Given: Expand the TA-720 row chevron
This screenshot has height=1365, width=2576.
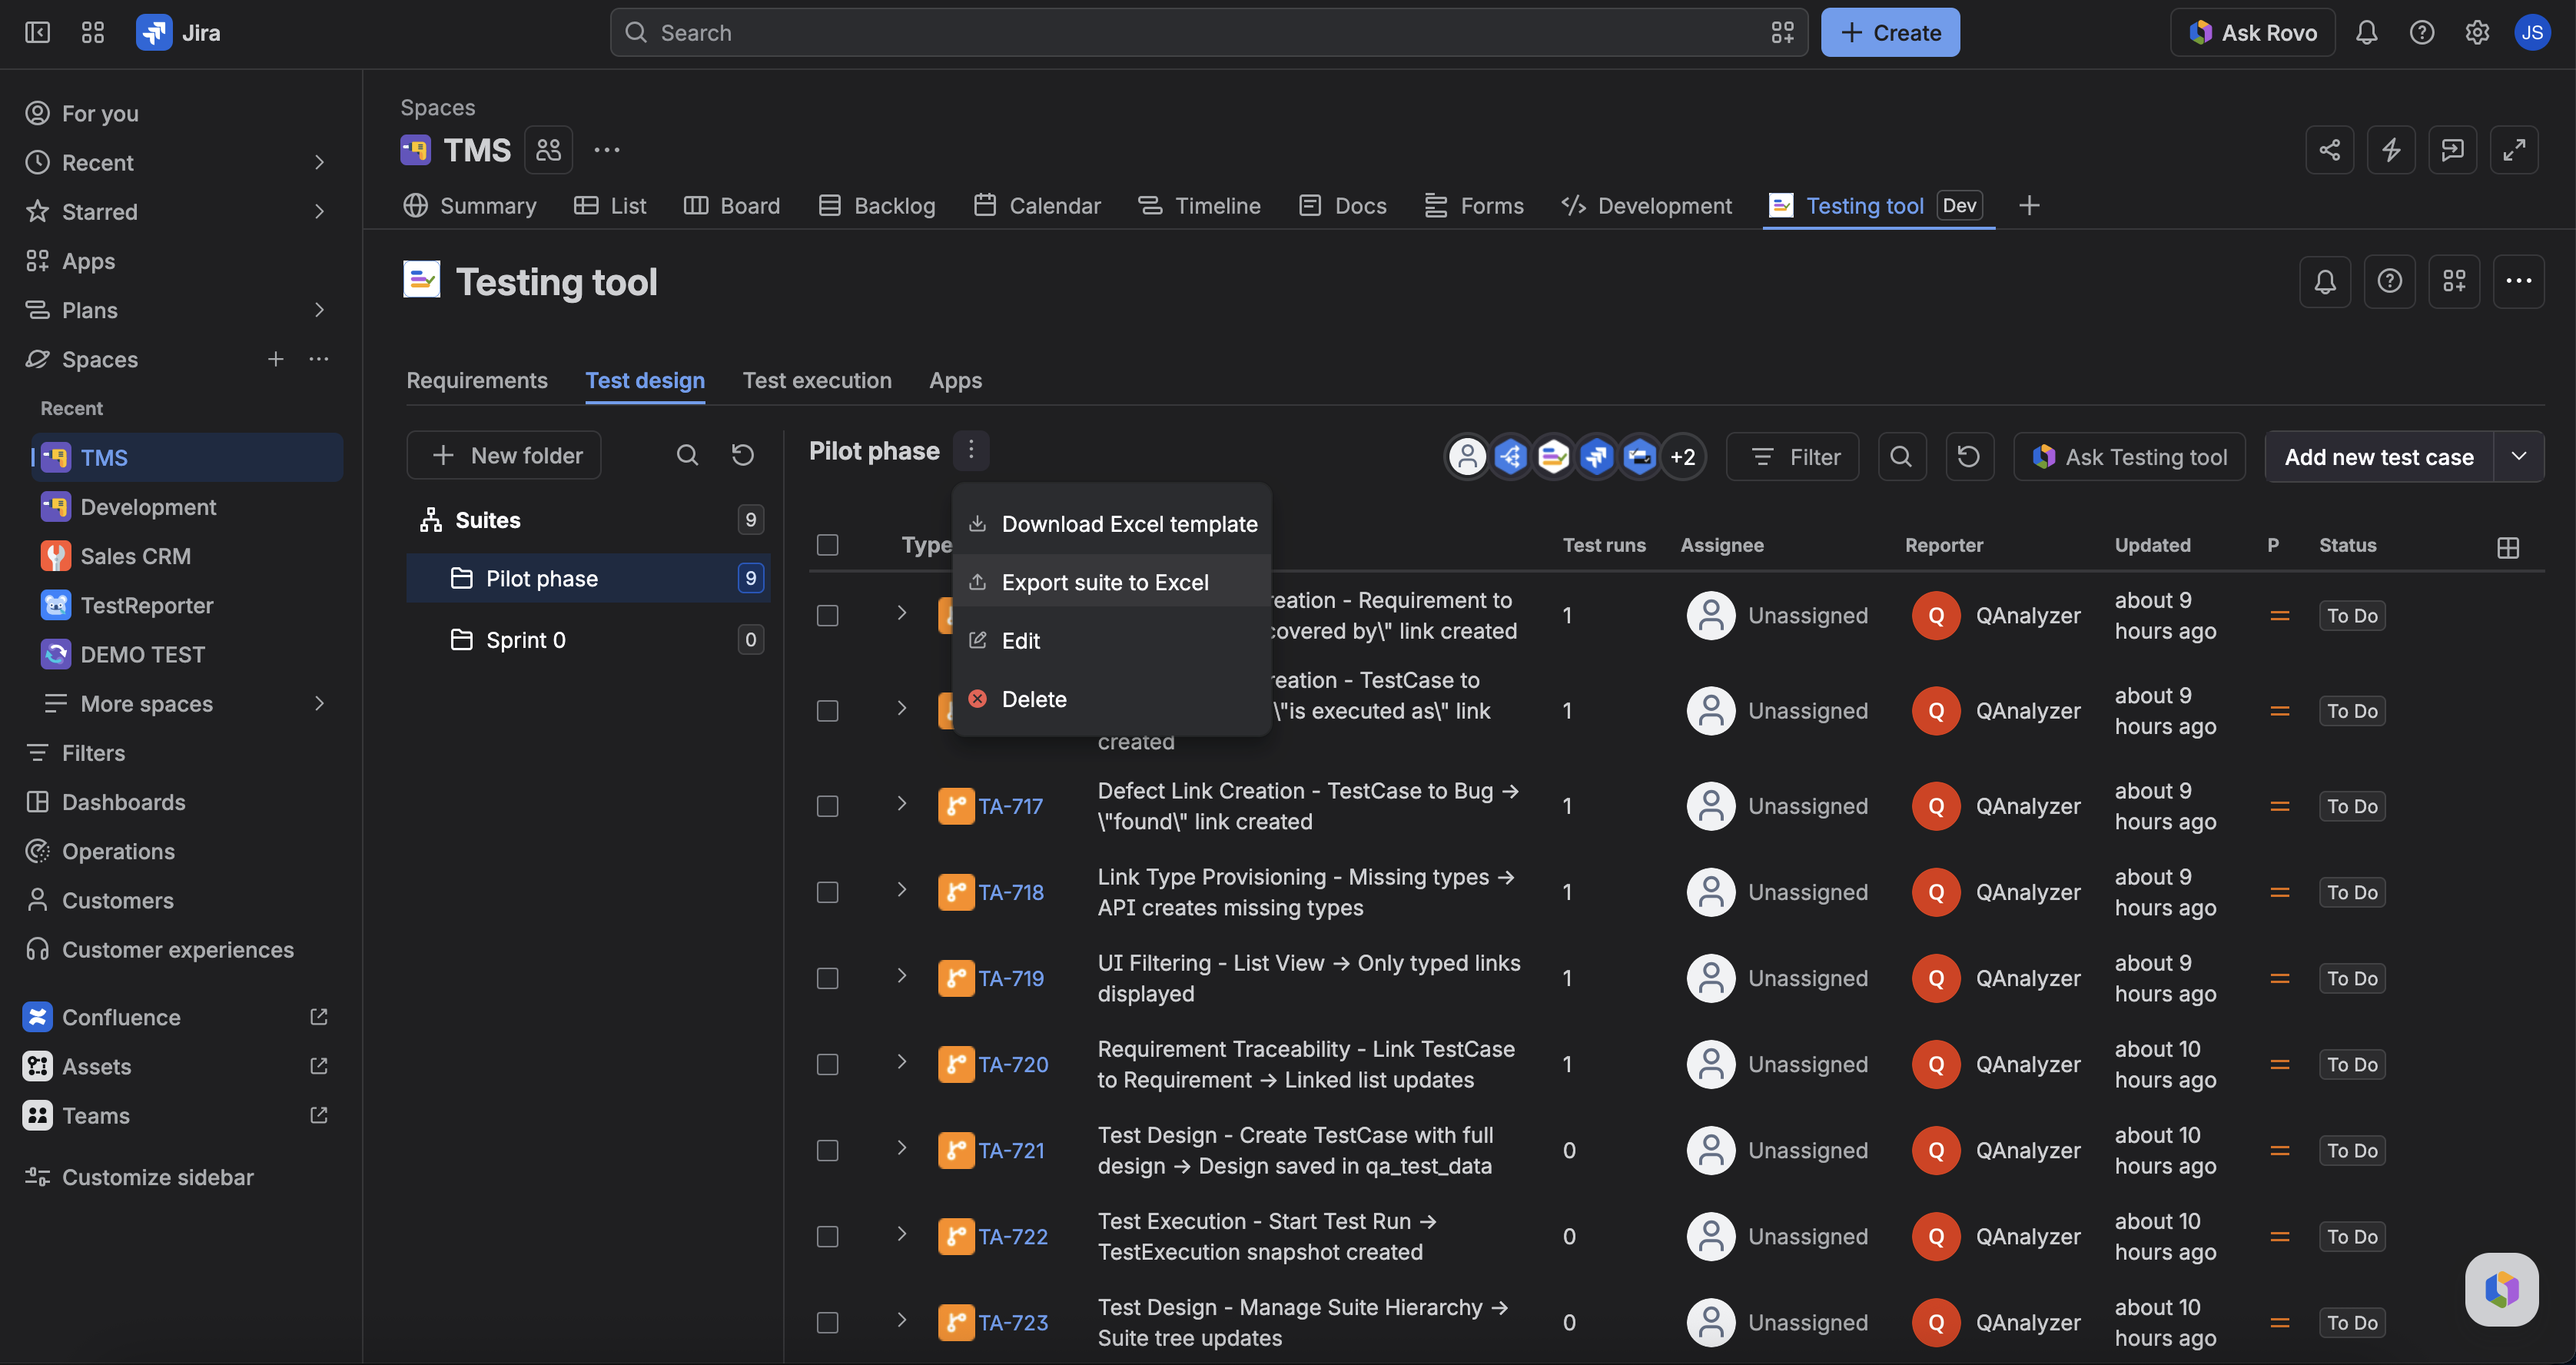Looking at the screenshot, I should coord(901,1061).
